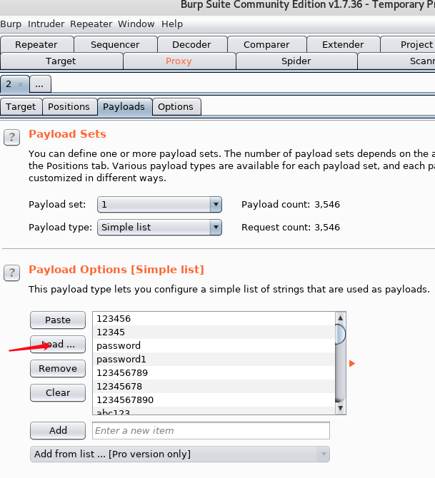Click the Clear button
This screenshot has width=435, height=478.
pos(58,392)
